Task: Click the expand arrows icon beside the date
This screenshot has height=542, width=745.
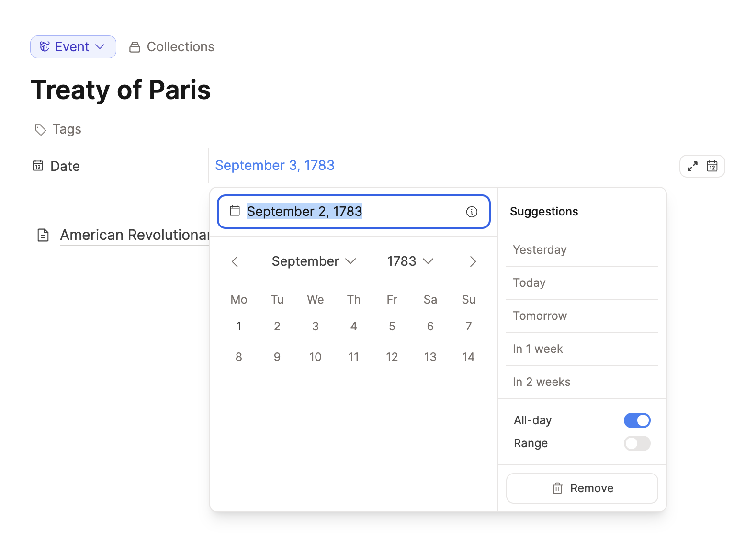Action: 692,167
